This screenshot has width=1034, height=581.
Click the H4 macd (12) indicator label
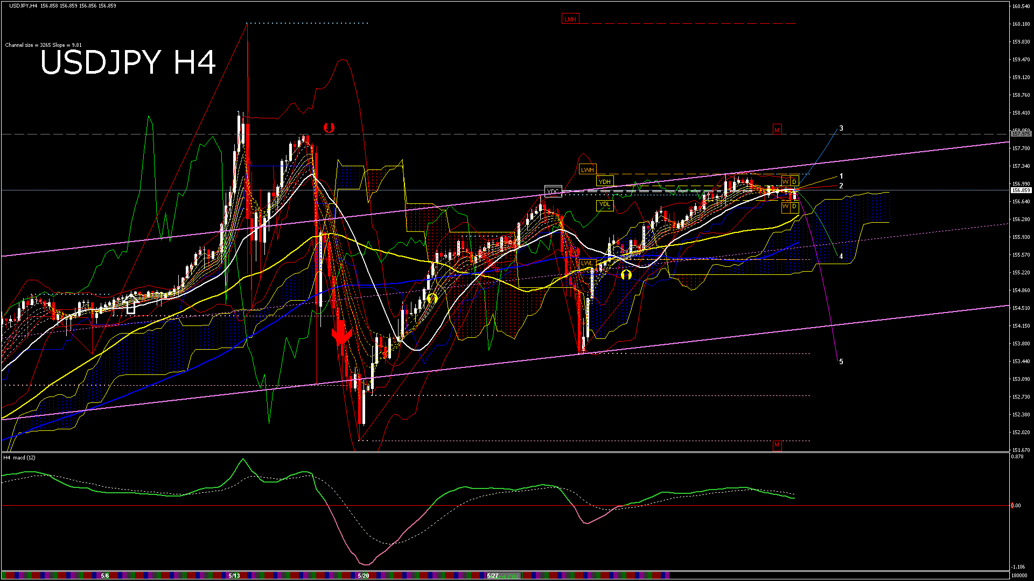coord(19,457)
